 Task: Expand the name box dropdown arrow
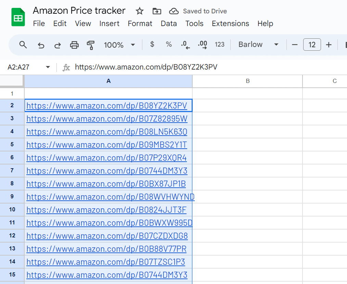click(x=48, y=67)
